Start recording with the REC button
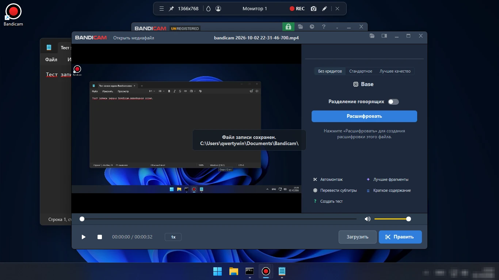This screenshot has width=499, height=280. click(x=297, y=9)
